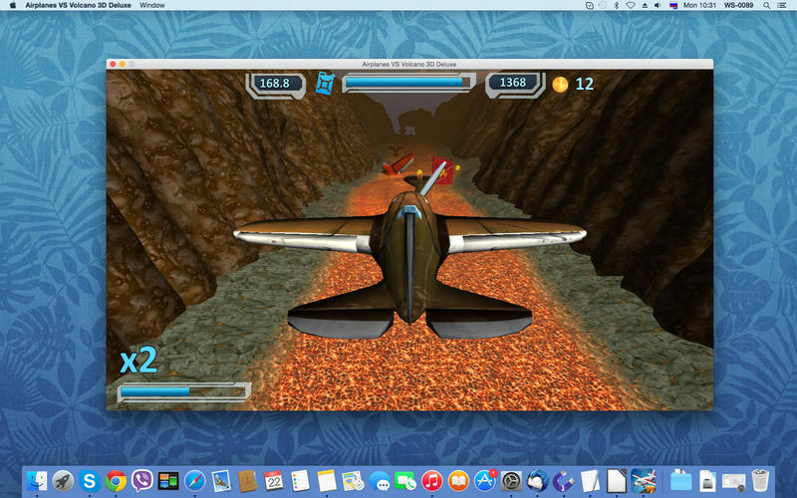Open Skype from the Dock

tap(90, 481)
